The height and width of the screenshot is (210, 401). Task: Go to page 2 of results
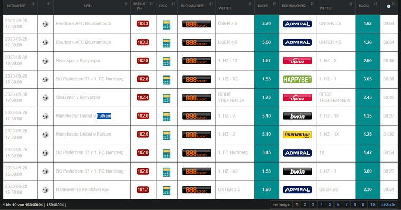click(305, 204)
